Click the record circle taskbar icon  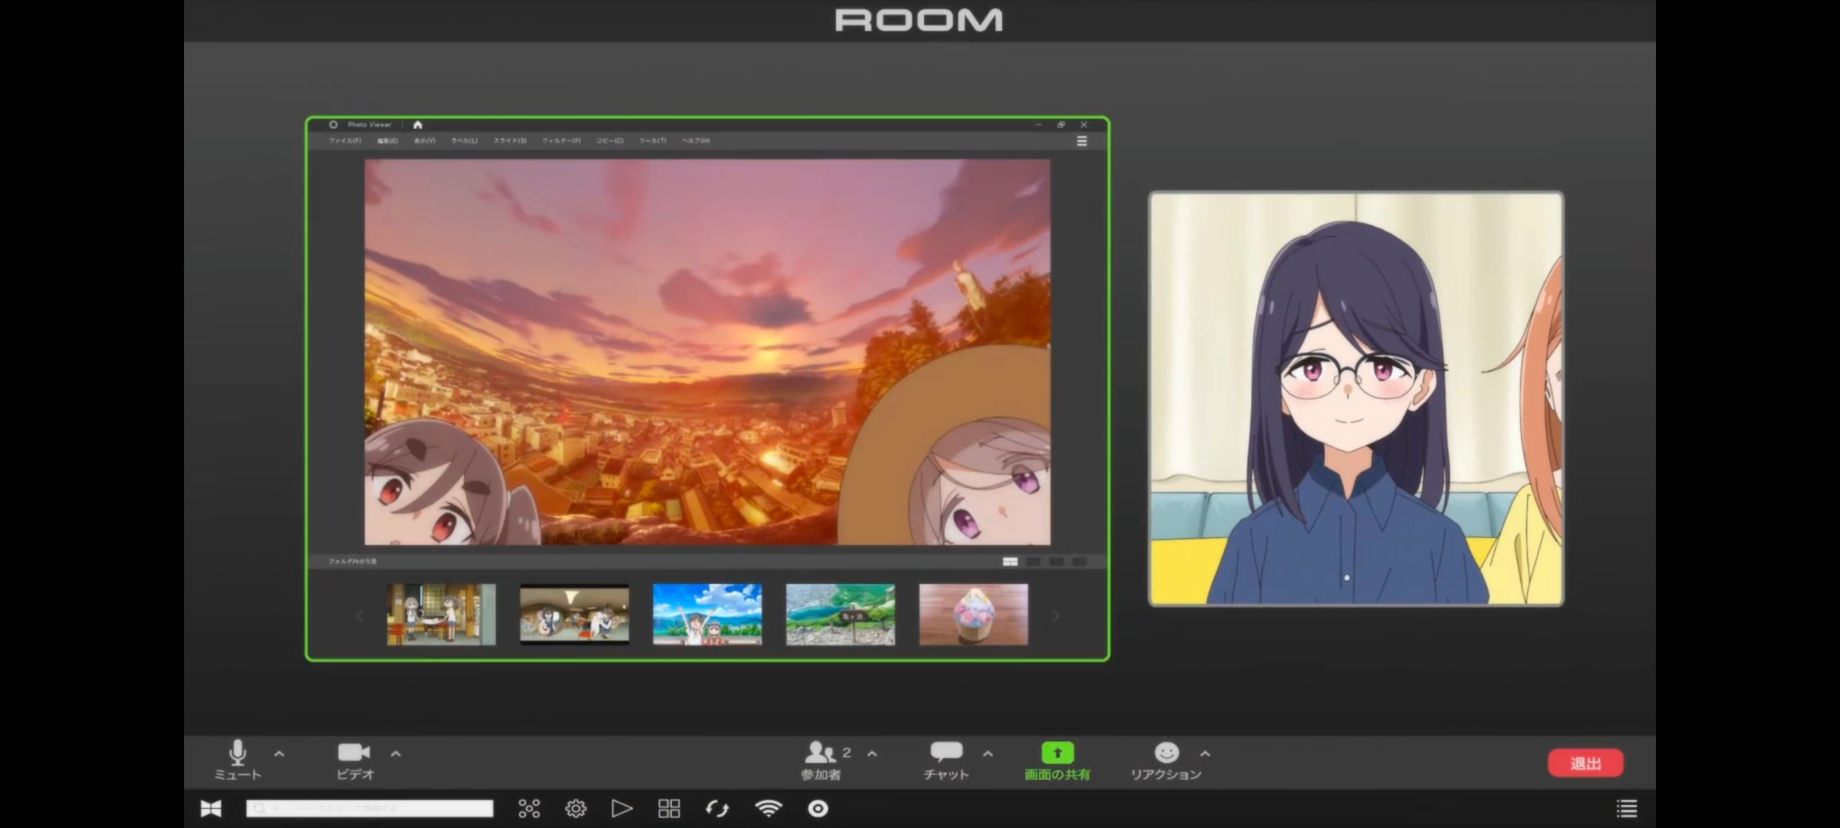(x=818, y=809)
